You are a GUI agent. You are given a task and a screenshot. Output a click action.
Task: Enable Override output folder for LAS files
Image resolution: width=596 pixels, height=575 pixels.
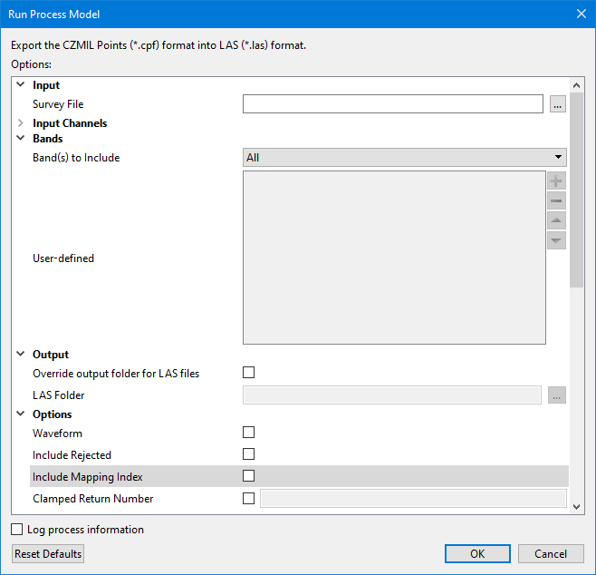249,373
